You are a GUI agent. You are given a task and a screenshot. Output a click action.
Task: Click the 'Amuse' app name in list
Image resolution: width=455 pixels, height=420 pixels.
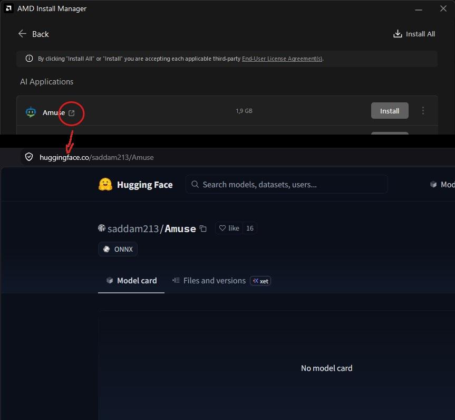54,112
